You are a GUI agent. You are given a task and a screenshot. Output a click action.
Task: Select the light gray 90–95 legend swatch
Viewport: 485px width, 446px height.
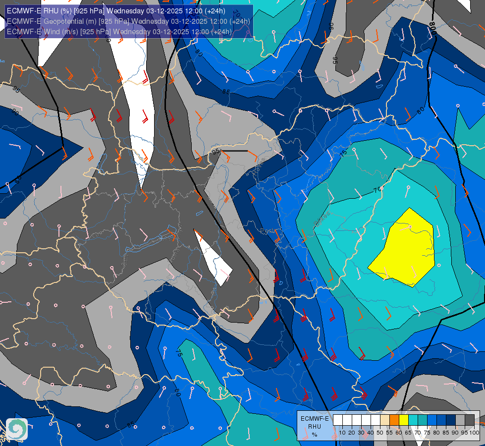pos(460,420)
